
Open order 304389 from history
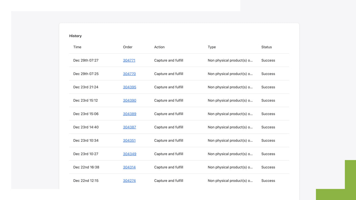(129, 114)
